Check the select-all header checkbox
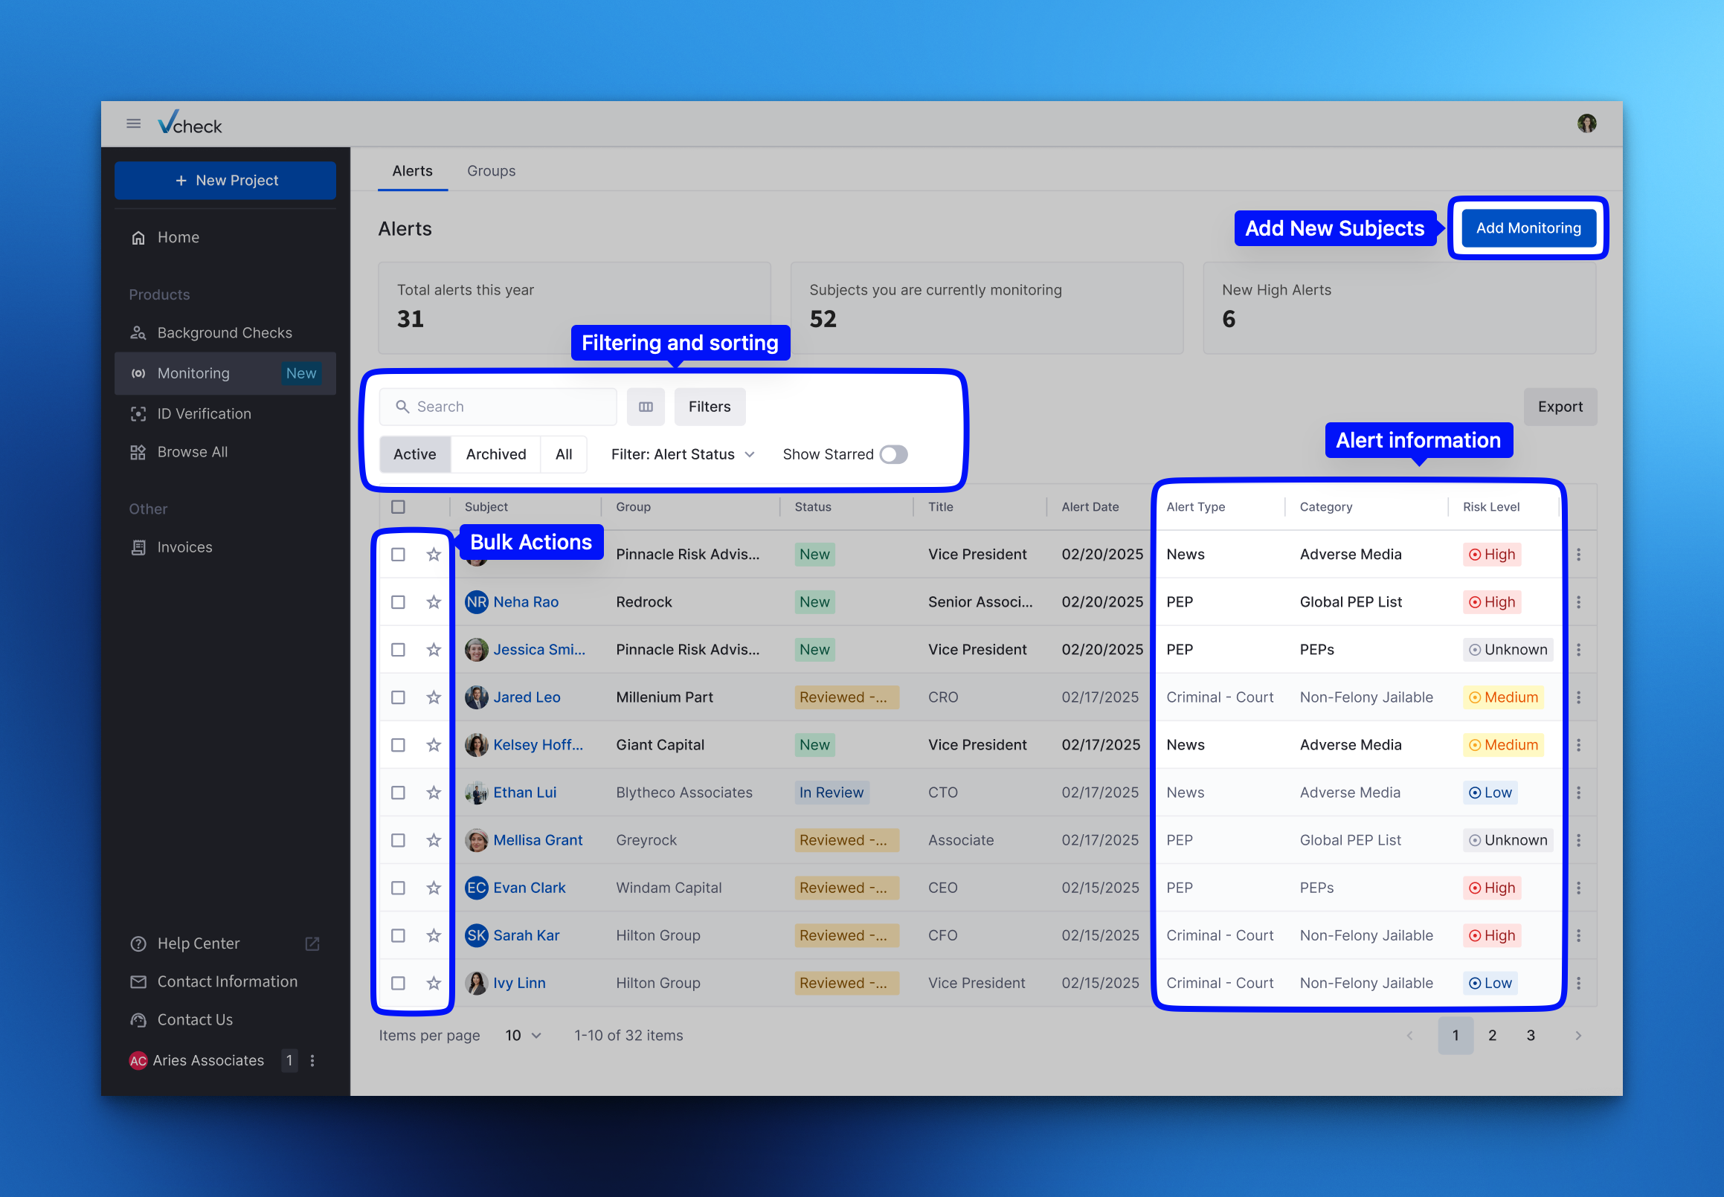This screenshot has width=1724, height=1197. (x=399, y=507)
